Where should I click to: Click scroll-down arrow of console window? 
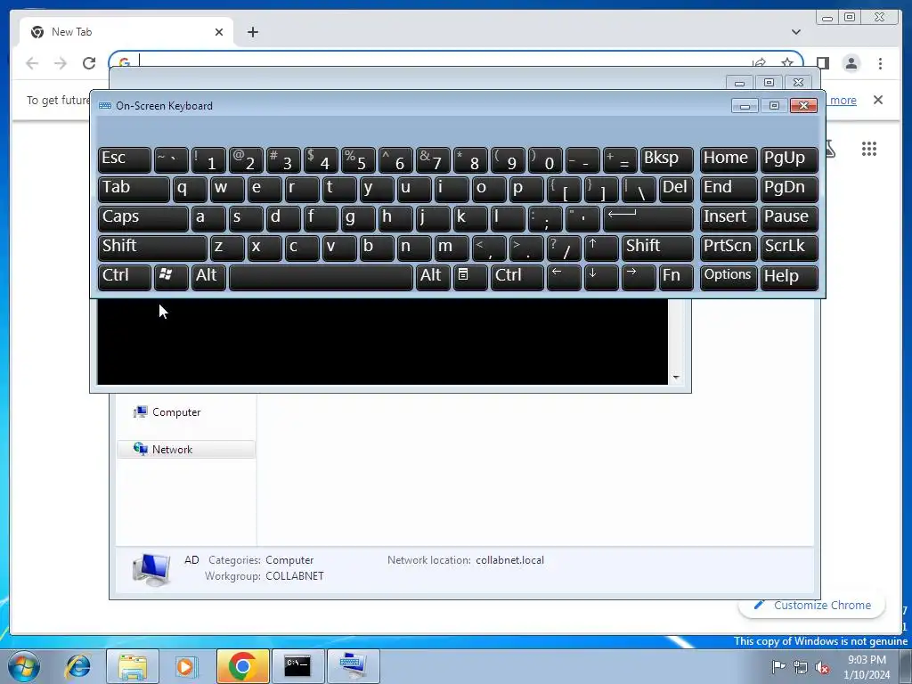click(676, 378)
